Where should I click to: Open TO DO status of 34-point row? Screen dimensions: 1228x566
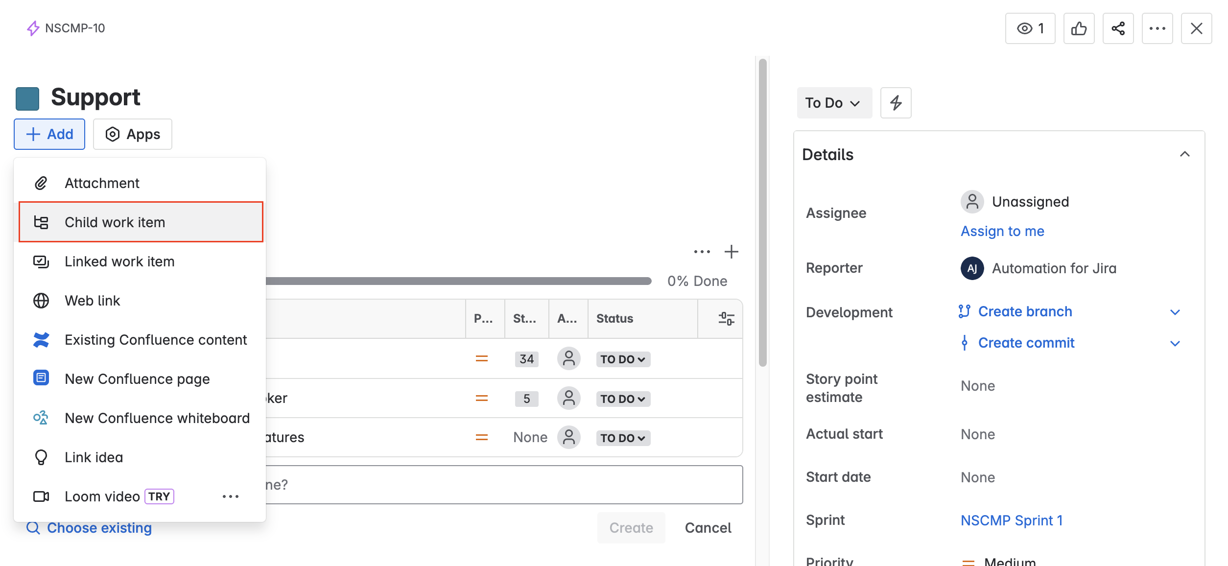point(623,359)
